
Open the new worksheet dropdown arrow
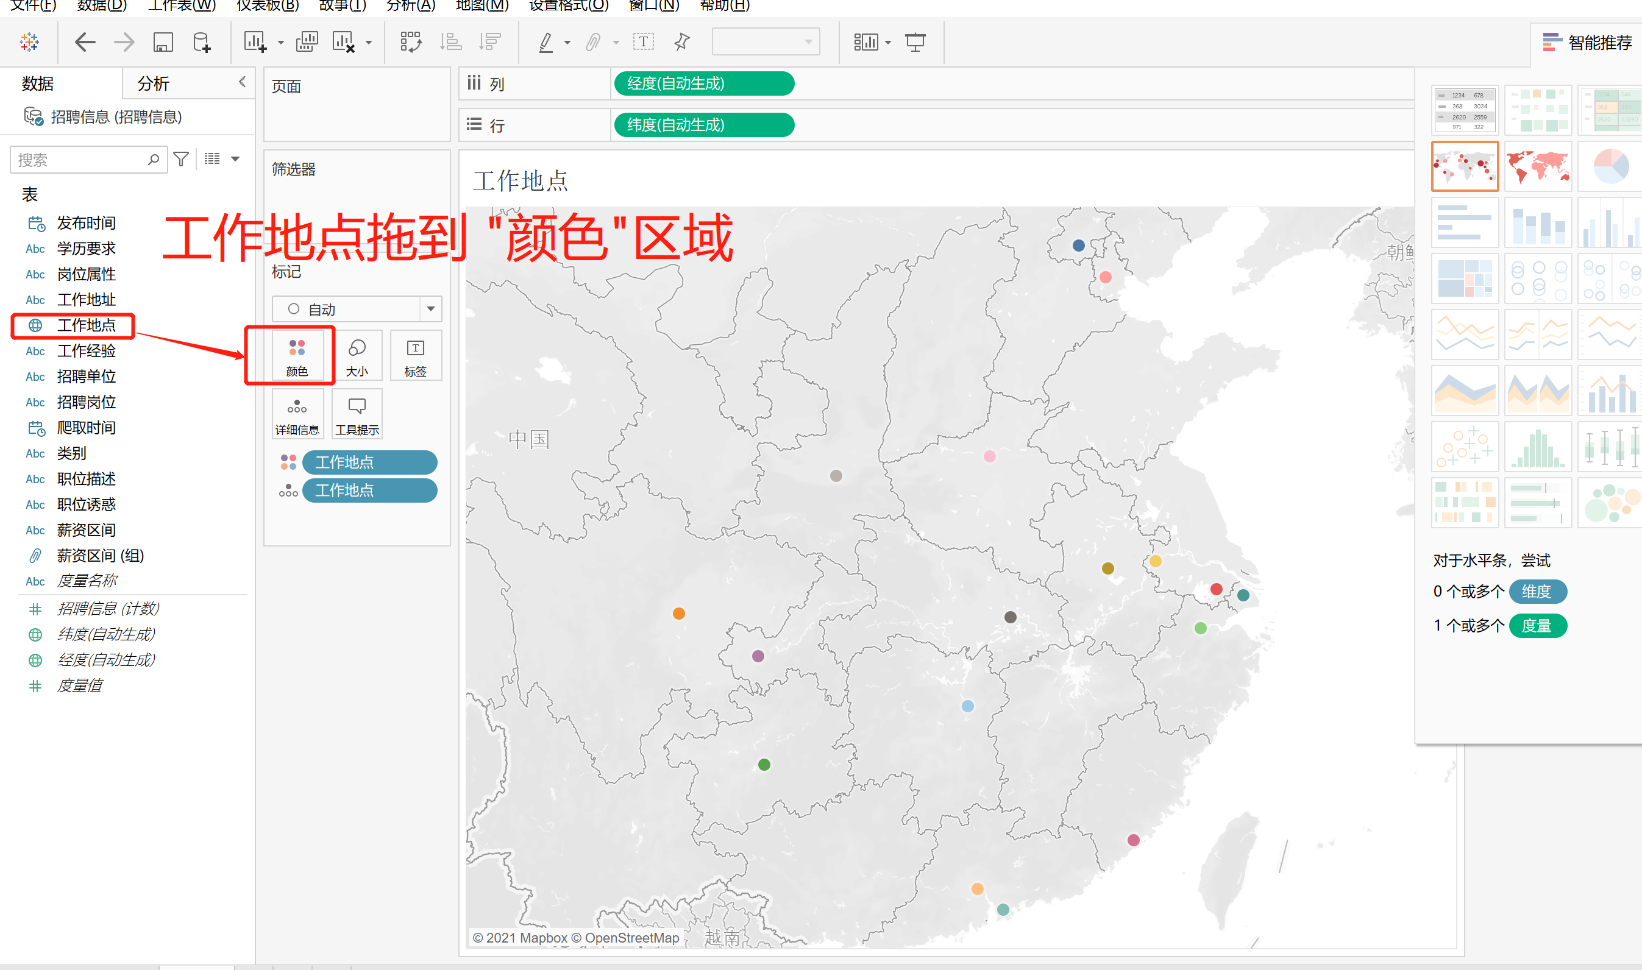[x=281, y=43]
